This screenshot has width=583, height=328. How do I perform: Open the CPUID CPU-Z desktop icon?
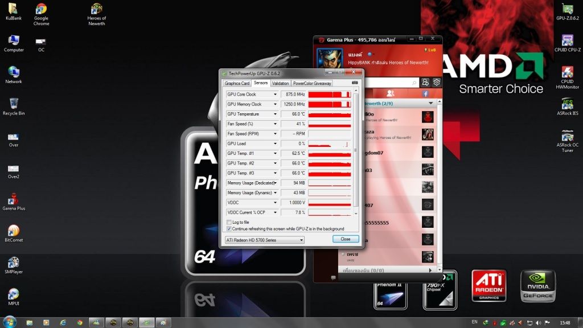(x=567, y=43)
